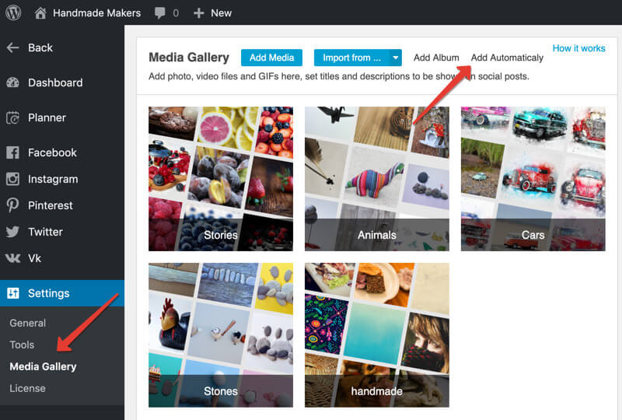Expand the Import from dropdown arrow
This screenshot has height=420, width=622.
[x=396, y=58]
